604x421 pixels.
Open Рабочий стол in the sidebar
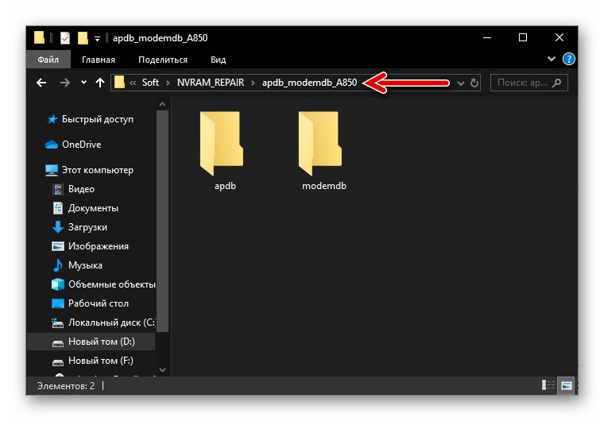[x=90, y=303]
